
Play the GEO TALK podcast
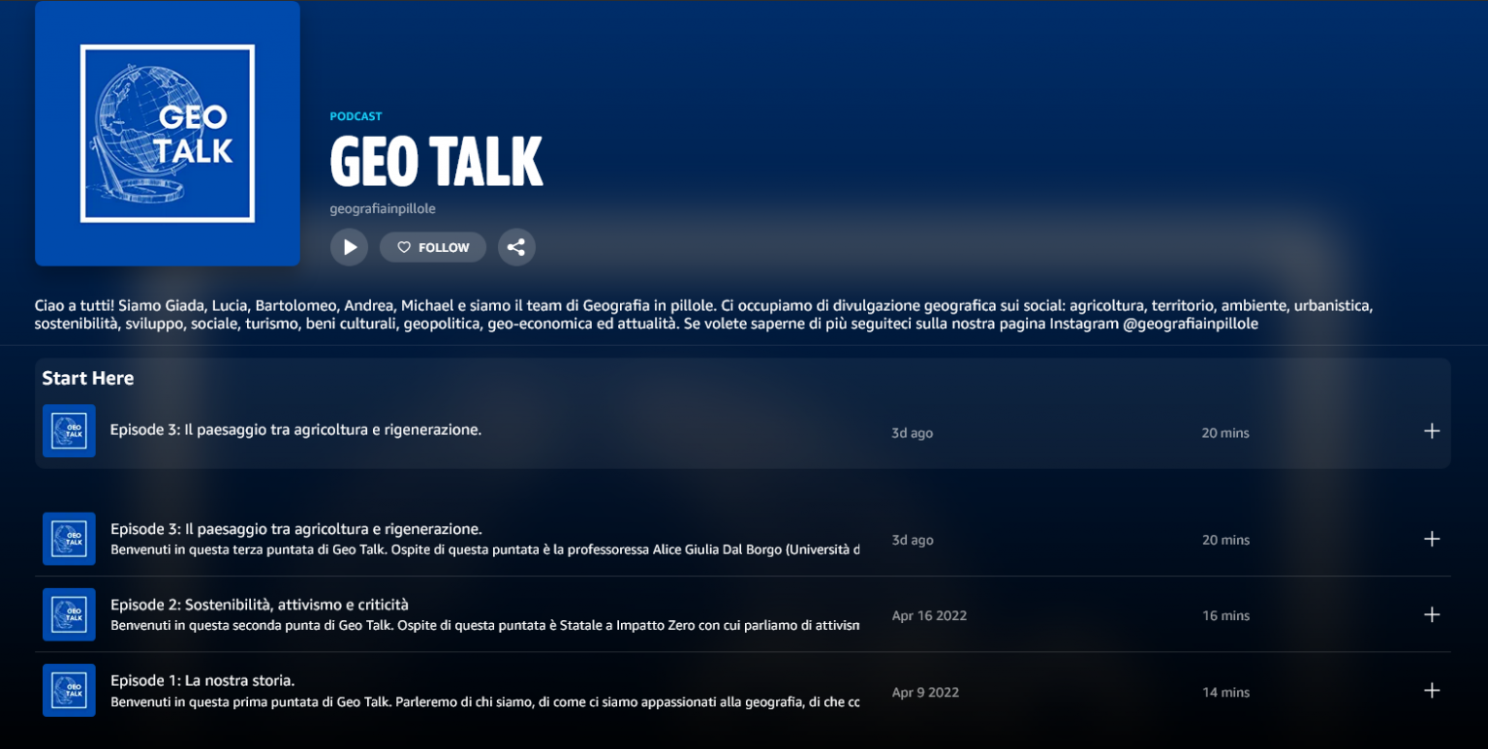[349, 247]
